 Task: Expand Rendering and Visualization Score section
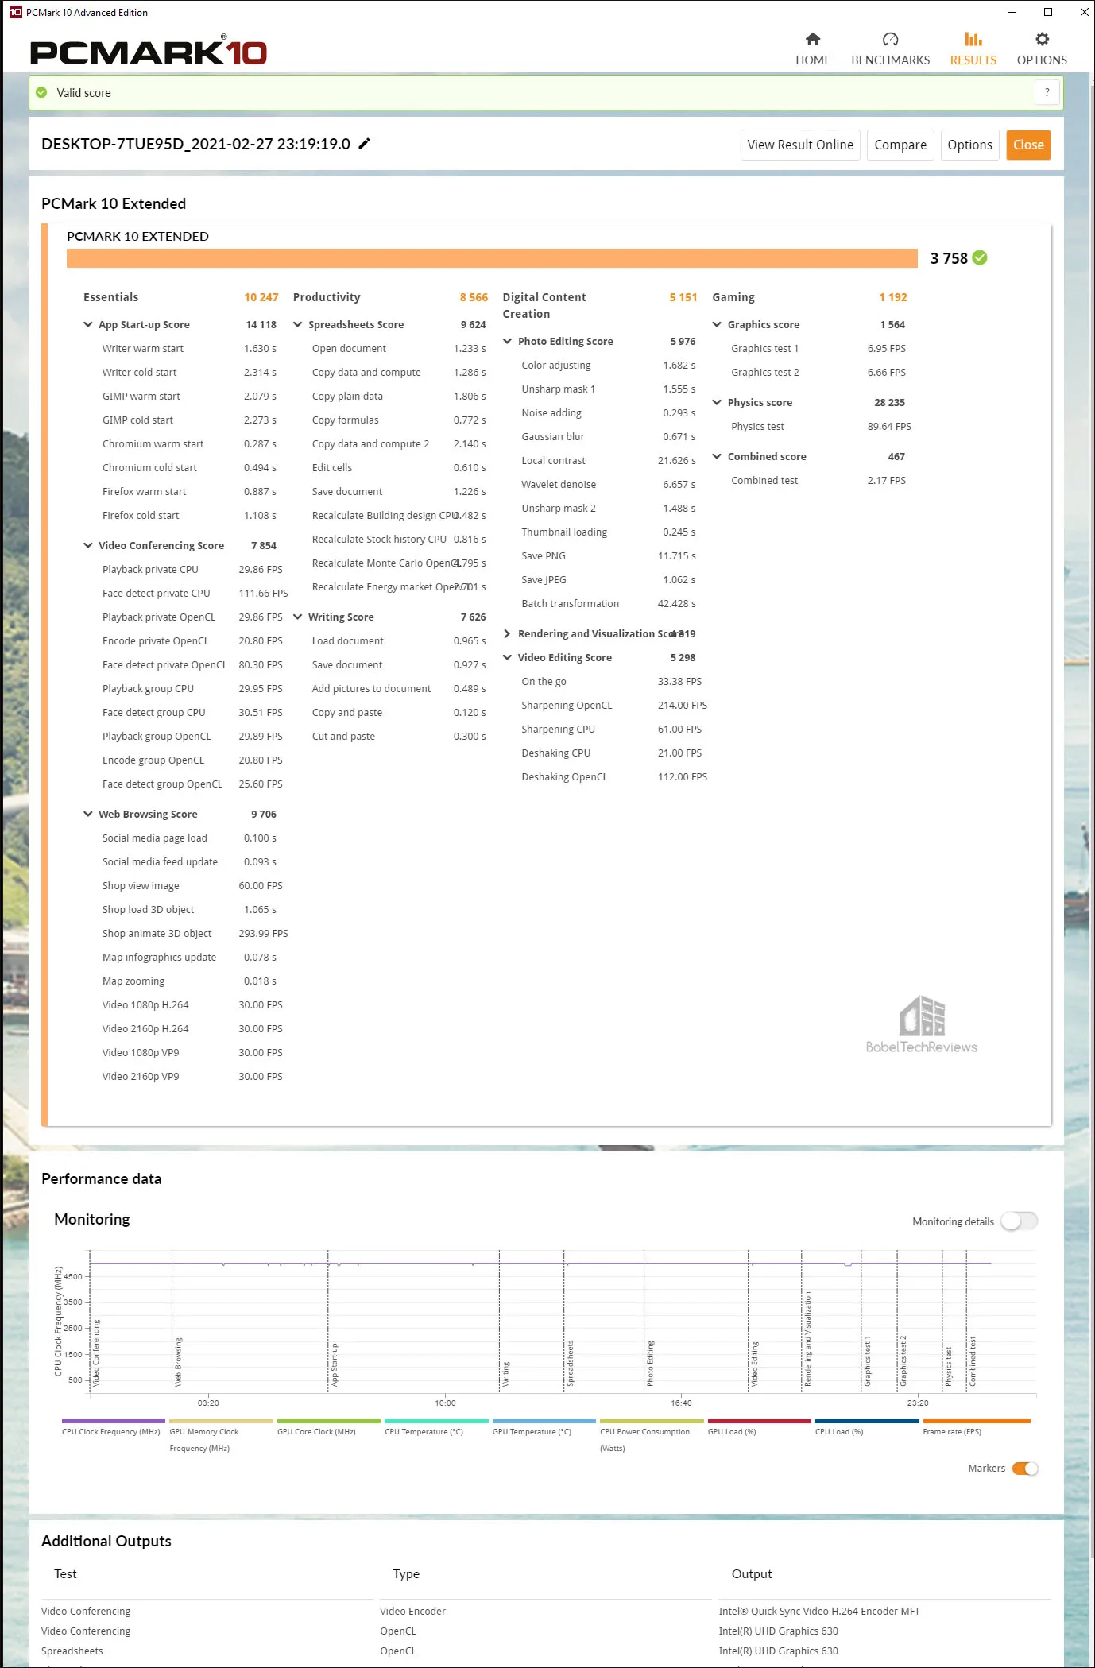click(x=508, y=633)
